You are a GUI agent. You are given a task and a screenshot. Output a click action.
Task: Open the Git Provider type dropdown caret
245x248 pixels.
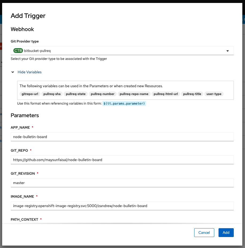(x=228, y=51)
